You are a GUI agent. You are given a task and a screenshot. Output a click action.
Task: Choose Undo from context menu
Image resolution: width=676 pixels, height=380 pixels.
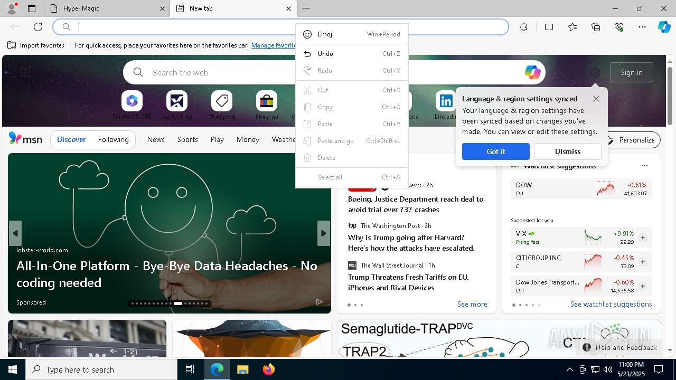352,54
